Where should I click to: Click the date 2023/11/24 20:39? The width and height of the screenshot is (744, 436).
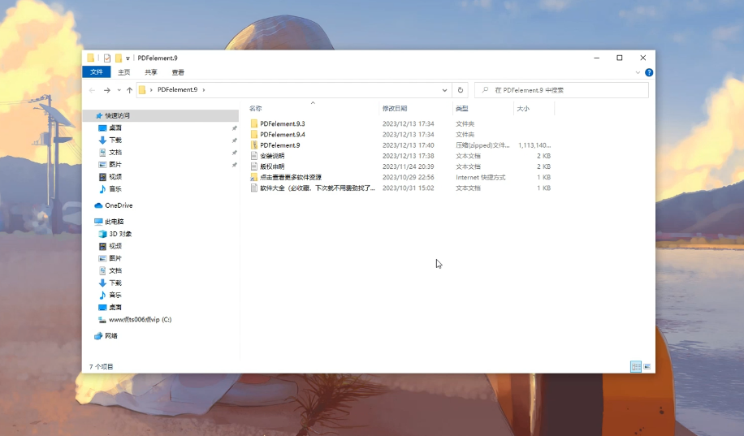coord(408,166)
